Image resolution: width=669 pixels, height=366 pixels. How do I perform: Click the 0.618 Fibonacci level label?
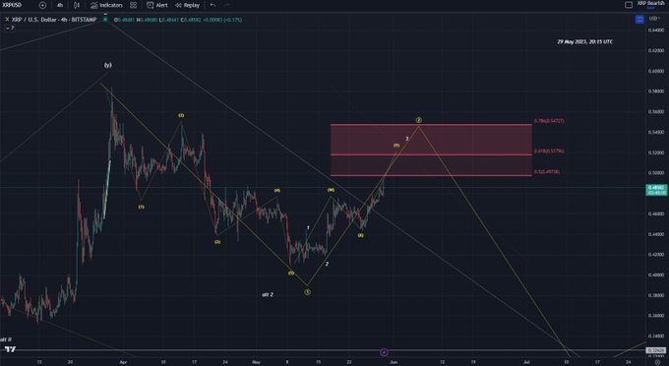[x=549, y=151]
